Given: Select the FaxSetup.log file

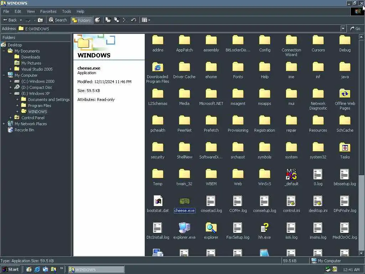Looking at the screenshot, I should [238, 231].
